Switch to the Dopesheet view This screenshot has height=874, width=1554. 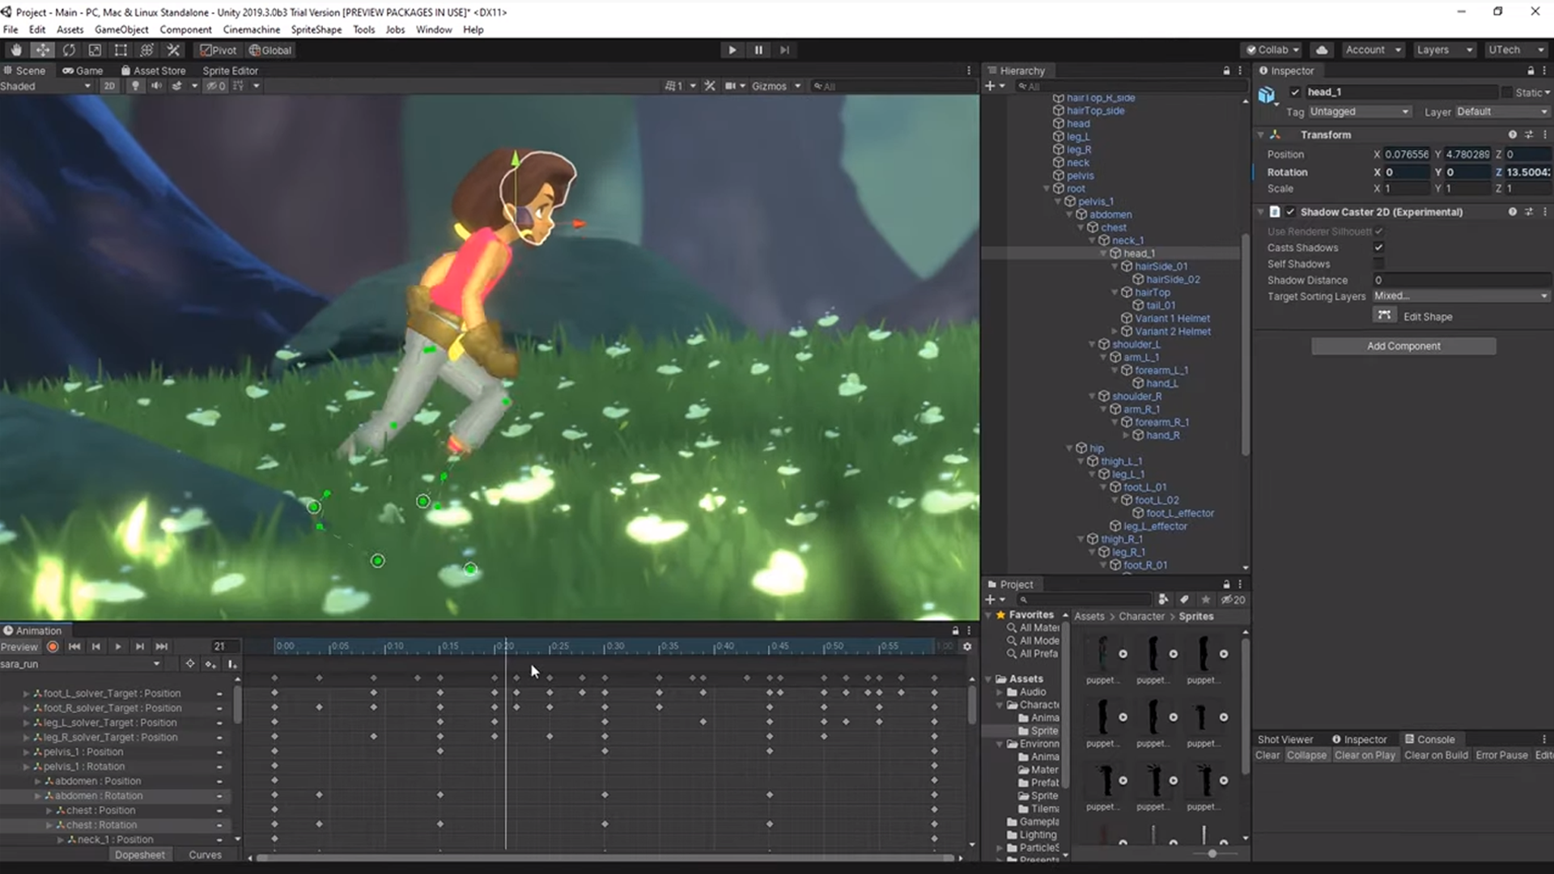[140, 855]
